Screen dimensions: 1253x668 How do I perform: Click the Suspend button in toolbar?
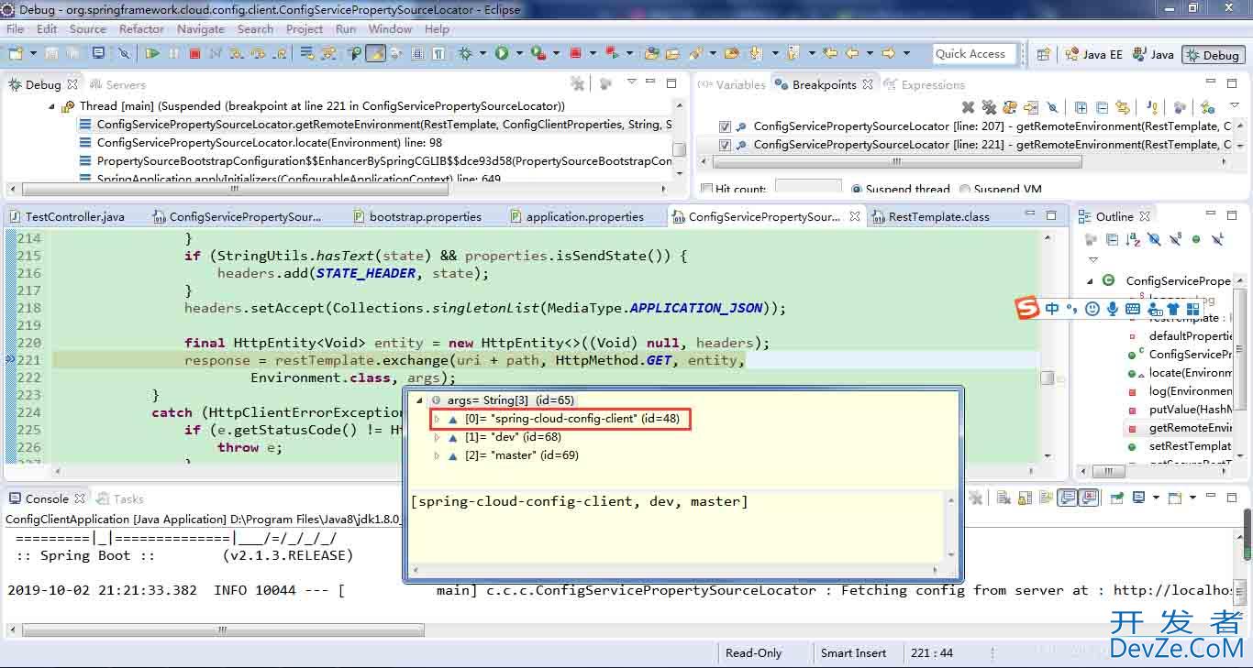click(x=173, y=53)
